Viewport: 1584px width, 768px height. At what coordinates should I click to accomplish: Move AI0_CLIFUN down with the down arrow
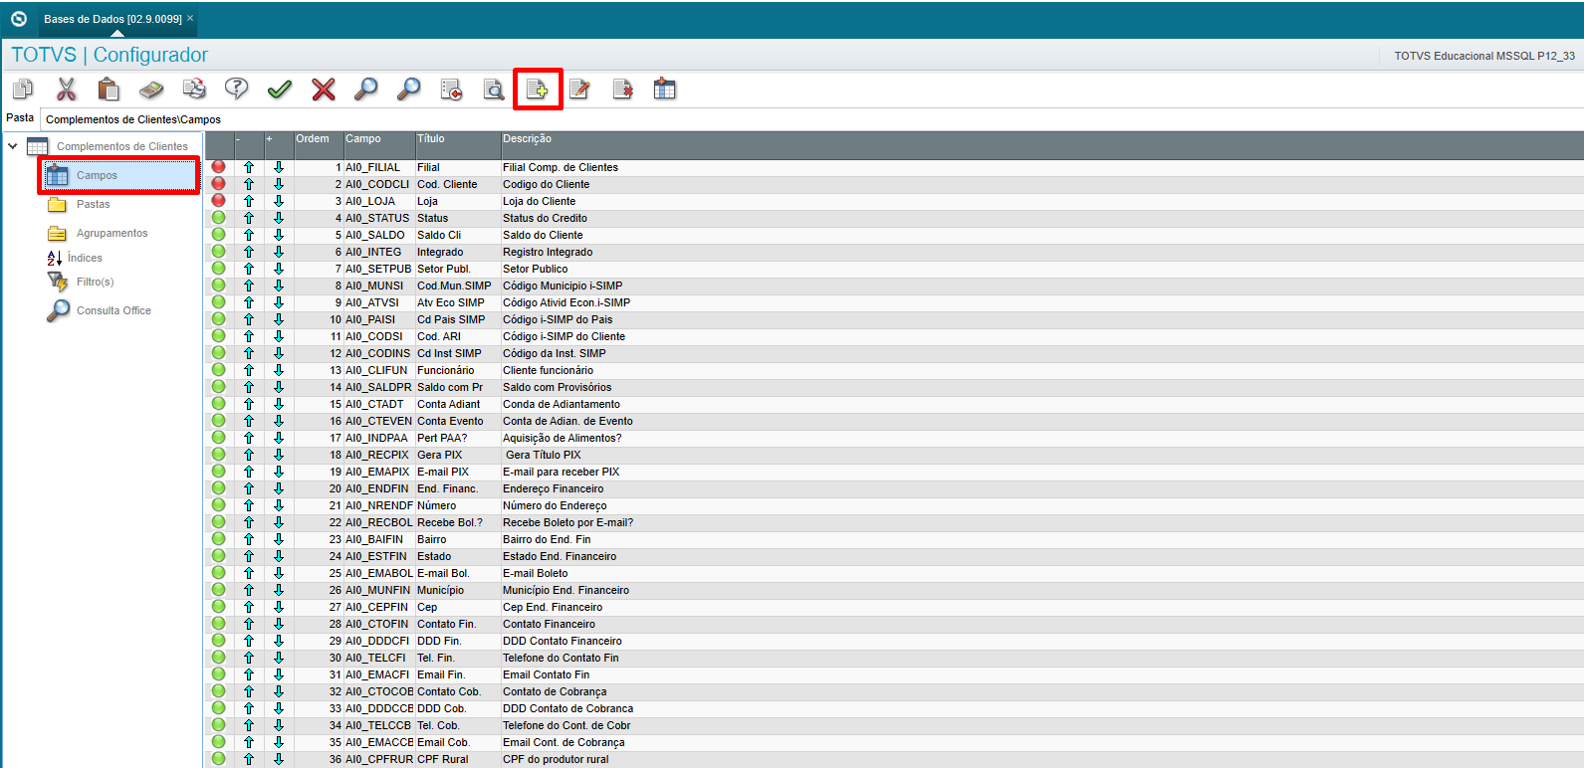point(279,370)
